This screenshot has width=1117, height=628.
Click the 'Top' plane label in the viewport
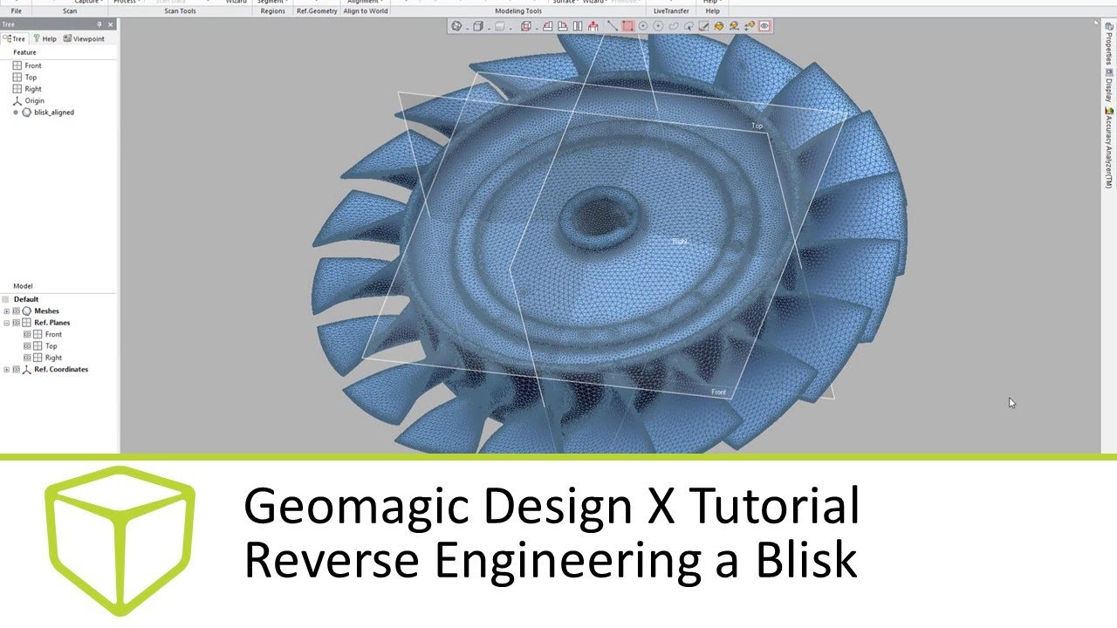(x=757, y=126)
